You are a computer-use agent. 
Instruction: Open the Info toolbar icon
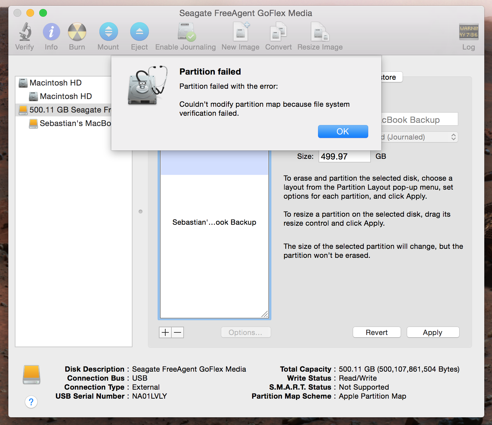click(x=51, y=32)
